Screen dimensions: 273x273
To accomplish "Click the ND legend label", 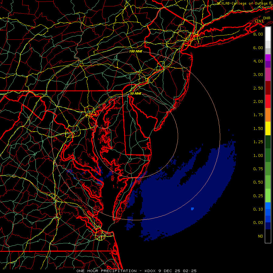I will click(x=261, y=236).
